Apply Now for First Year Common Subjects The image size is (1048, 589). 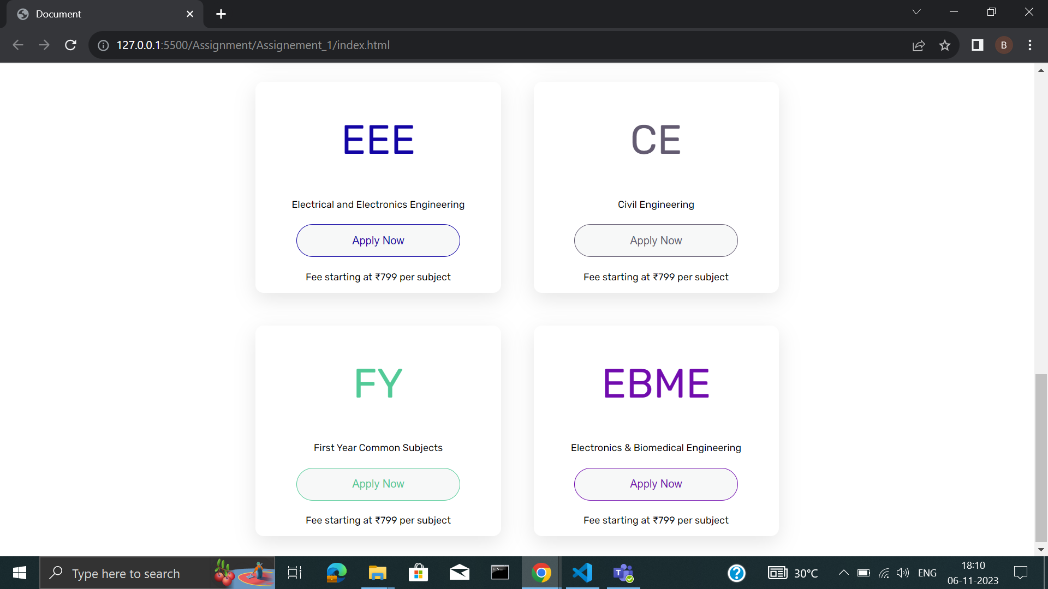pos(378,484)
